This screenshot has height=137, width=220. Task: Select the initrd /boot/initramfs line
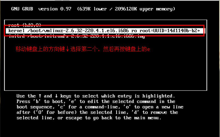coord(77,36)
